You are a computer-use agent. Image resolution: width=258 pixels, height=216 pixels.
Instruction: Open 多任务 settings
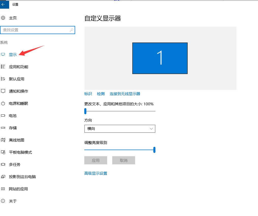[14, 164]
